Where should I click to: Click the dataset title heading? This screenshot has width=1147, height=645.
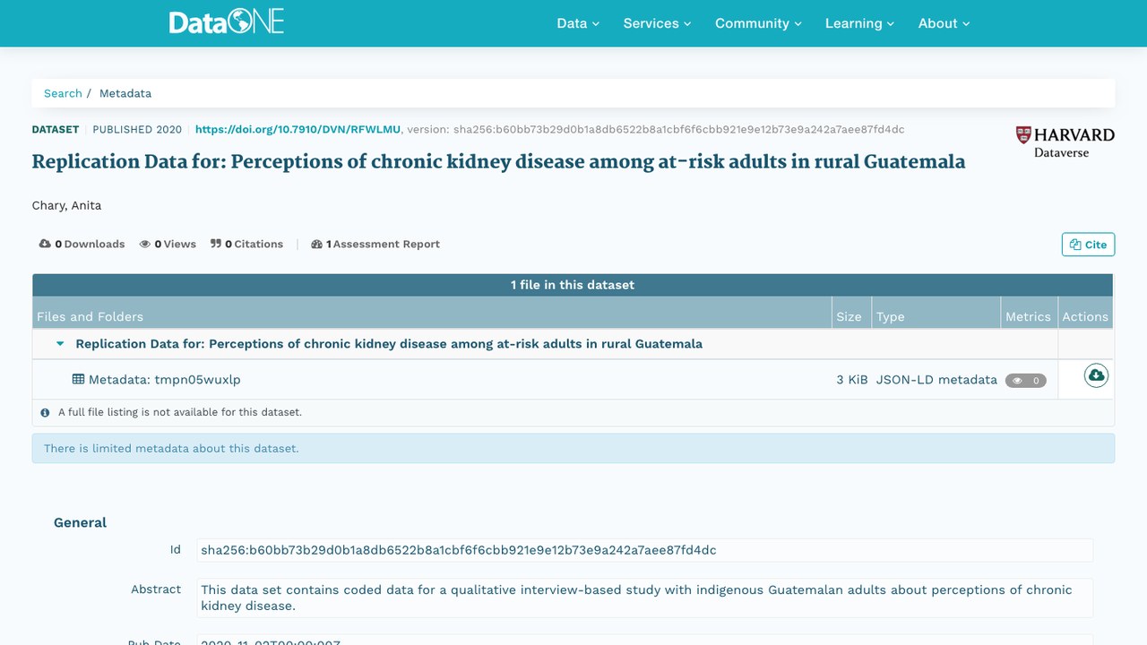498,162
